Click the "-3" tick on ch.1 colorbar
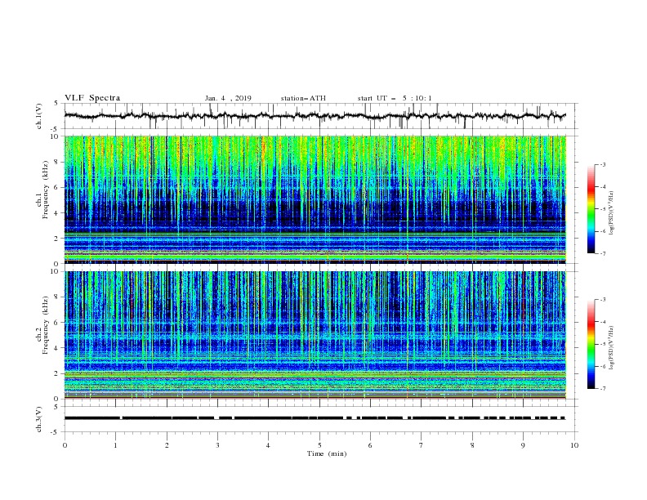The image size is (647, 500). 603,164
